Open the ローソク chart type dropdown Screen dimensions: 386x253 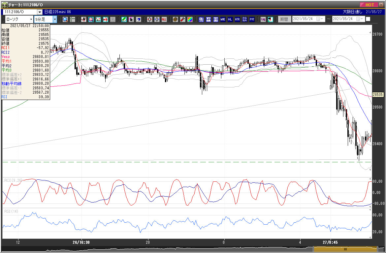point(31,19)
